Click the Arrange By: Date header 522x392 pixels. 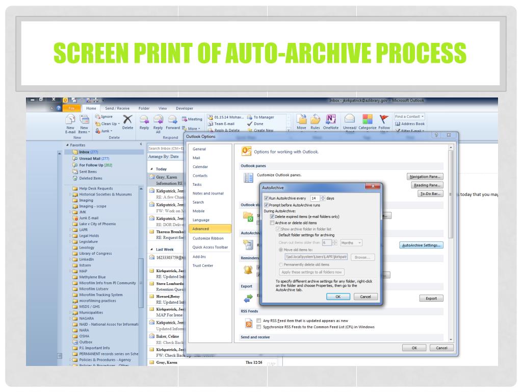click(164, 157)
